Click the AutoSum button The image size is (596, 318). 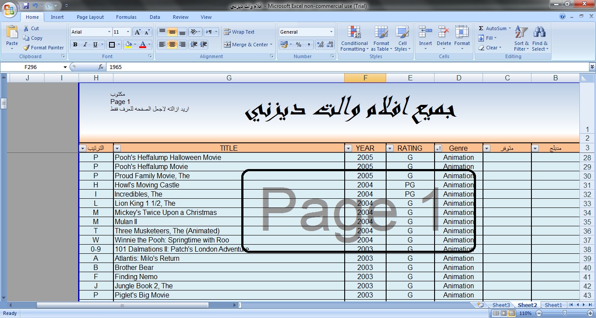coord(495,28)
